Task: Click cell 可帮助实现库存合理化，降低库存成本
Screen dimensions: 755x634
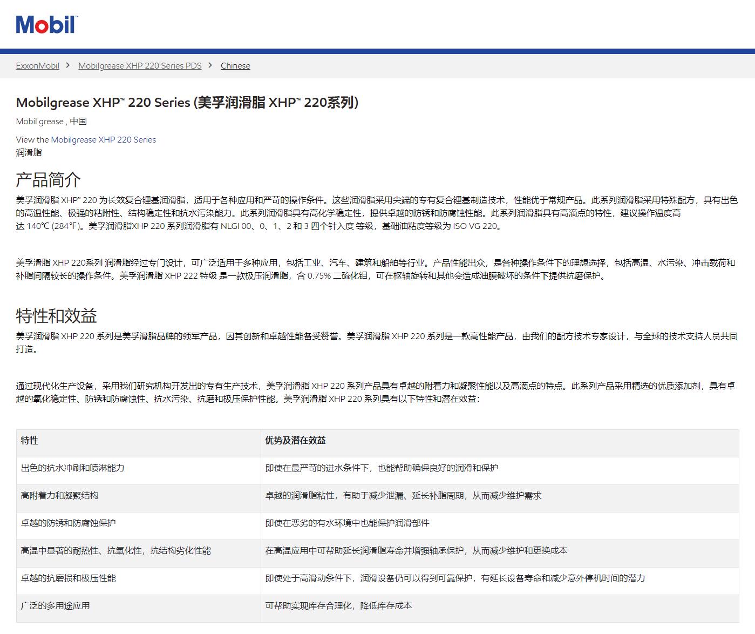Action: pos(500,609)
